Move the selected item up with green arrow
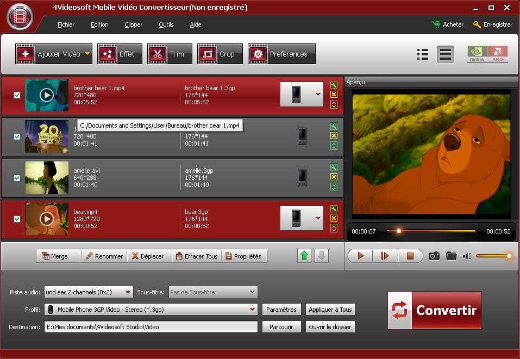The image size is (520, 359). (305, 256)
